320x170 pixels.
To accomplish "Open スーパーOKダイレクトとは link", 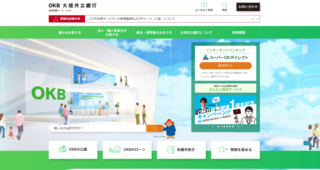I will [x=215, y=77].
